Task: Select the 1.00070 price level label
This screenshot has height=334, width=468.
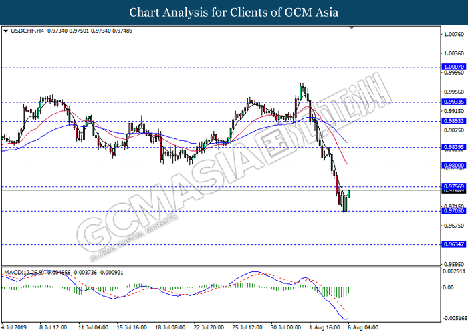Action: click(454, 67)
